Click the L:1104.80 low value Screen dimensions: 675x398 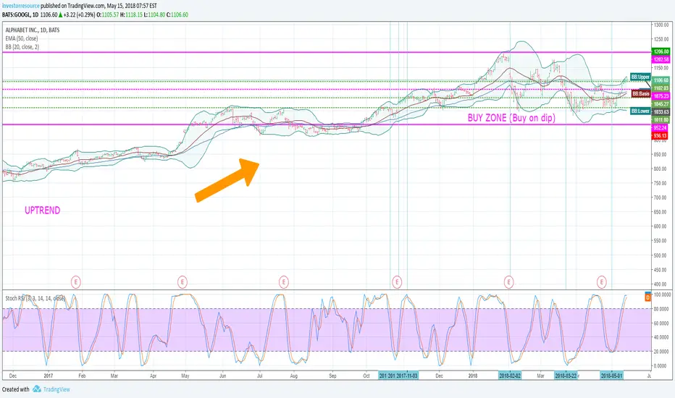(x=154, y=14)
